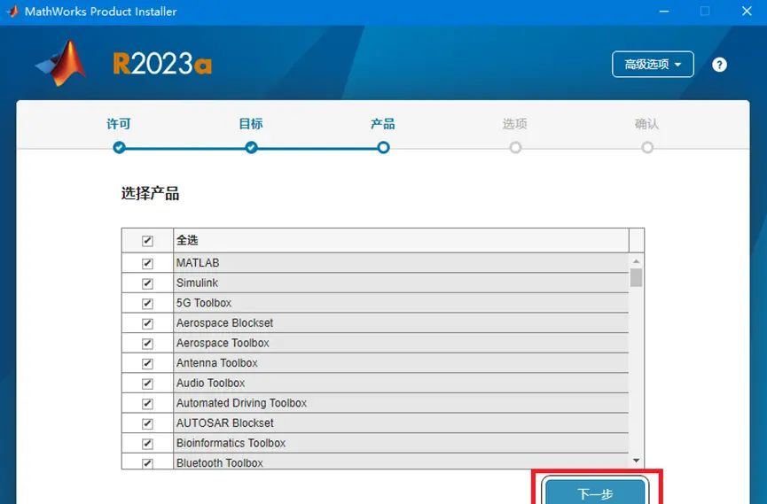Select the MATLAB product name
This screenshot has height=504, width=767.
(x=198, y=263)
